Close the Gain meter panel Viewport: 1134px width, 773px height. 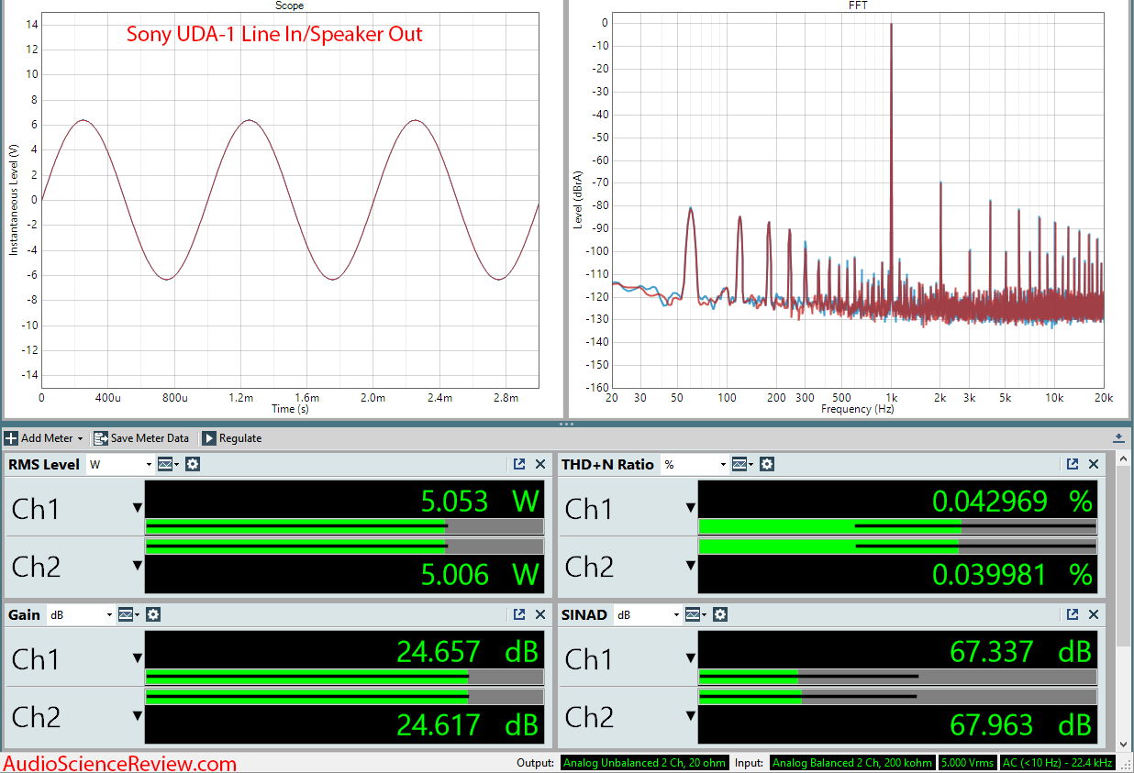tap(540, 614)
